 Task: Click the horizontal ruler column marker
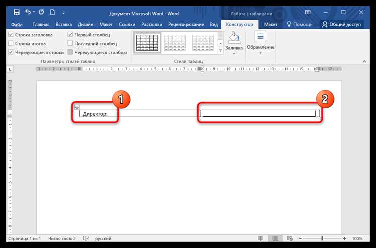[199, 69]
